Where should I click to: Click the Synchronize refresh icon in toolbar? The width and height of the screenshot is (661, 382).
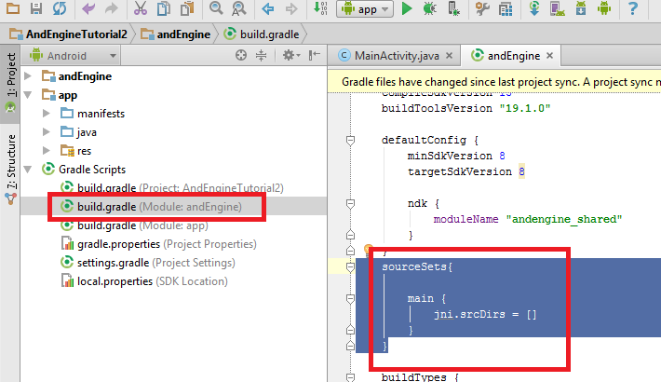pos(58,9)
